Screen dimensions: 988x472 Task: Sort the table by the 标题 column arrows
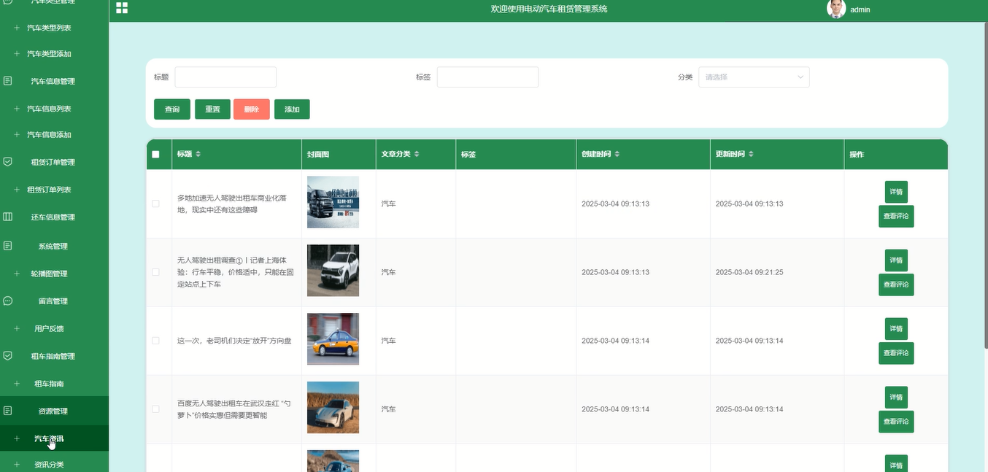[198, 155]
